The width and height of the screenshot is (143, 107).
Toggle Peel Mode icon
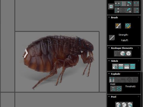tap(124, 105)
